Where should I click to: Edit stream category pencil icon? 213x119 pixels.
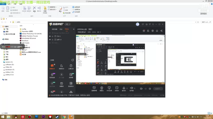click(85, 32)
